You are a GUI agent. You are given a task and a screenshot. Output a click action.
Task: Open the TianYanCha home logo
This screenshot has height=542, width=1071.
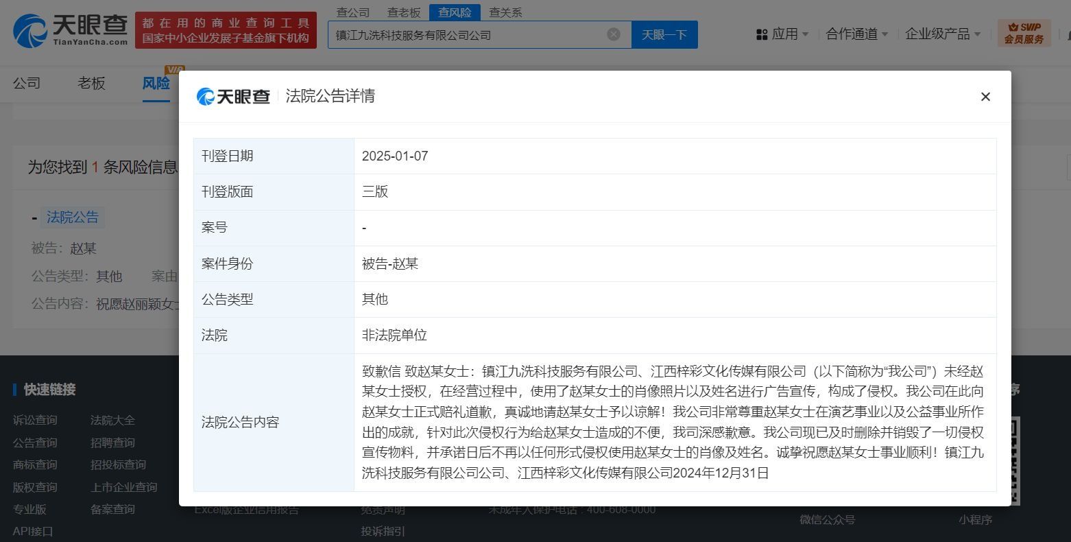pyautogui.click(x=71, y=30)
